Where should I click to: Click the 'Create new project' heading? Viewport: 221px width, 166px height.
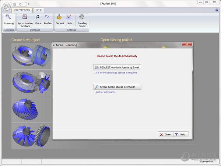click(25, 40)
